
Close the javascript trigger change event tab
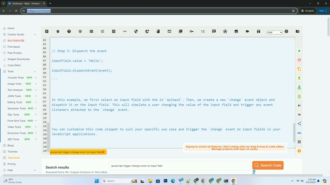pyautogui.click(x=103, y=152)
